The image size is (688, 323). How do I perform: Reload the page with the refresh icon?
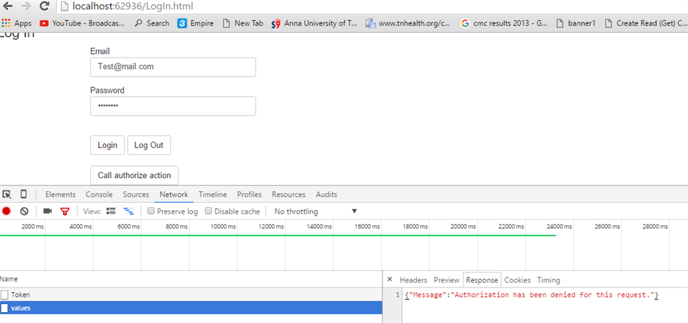click(x=44, y=6)
